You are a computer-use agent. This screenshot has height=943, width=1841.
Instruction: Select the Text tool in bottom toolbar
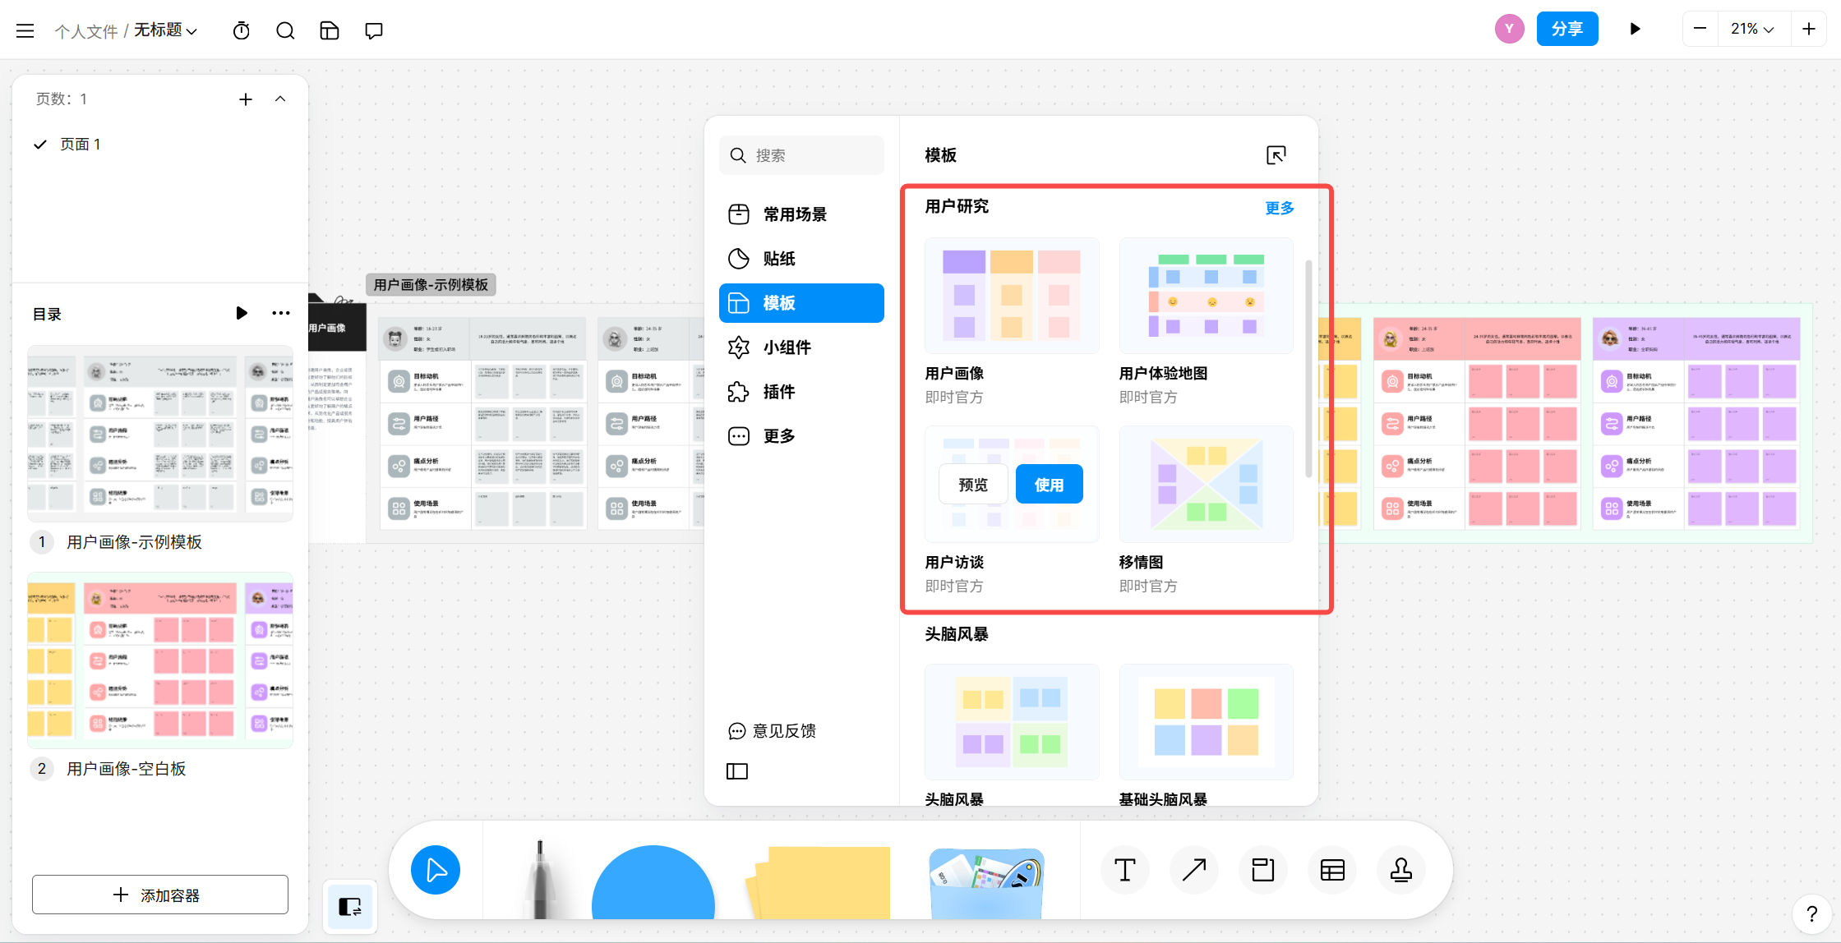pyautogui.click(x=1124, y=869)
